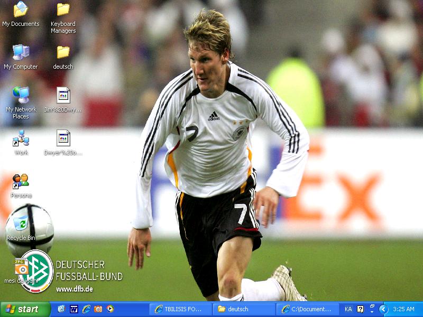Select the My Documents desktop icon
The width and height of the screenshot is (423, 317).
tap(21, 14)
